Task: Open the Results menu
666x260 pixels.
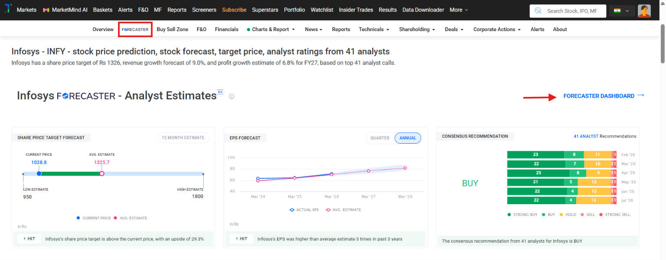Action: click(388, 10)
